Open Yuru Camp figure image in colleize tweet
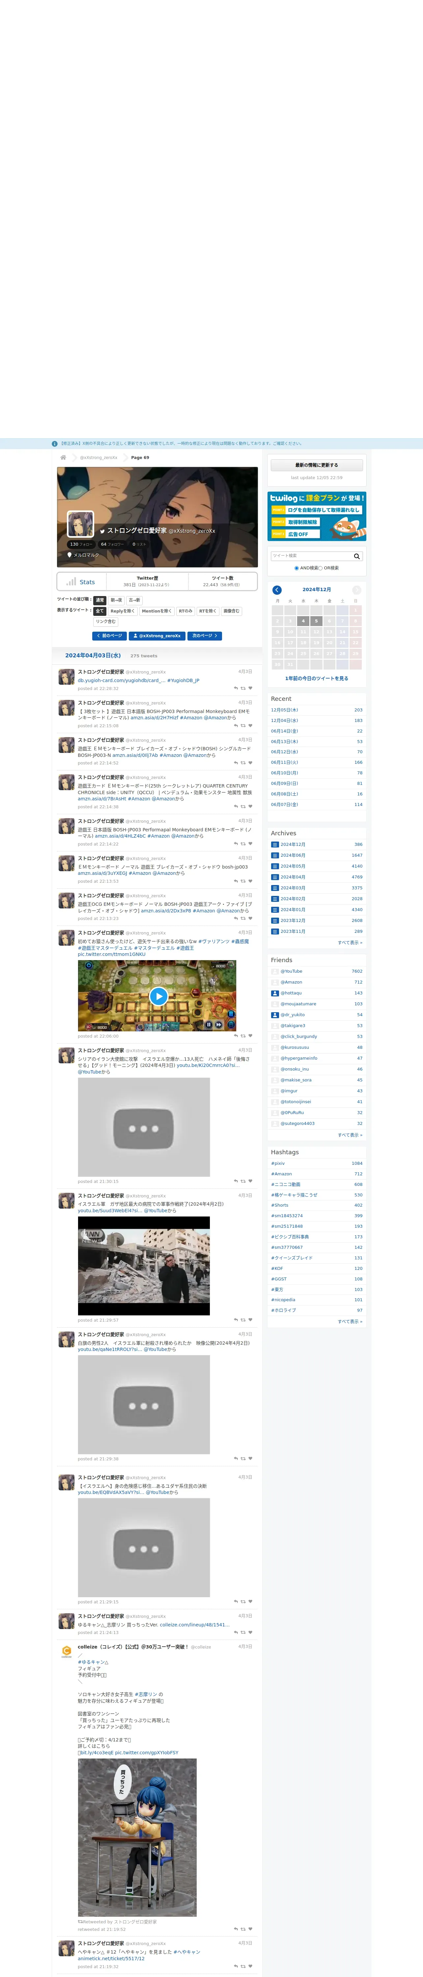423x1977 pixels. pos(137,1837)
